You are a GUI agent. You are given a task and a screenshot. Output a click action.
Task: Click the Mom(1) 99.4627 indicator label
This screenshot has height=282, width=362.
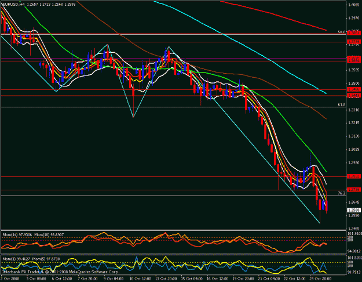pyautogui.click(x=16, y=259)
